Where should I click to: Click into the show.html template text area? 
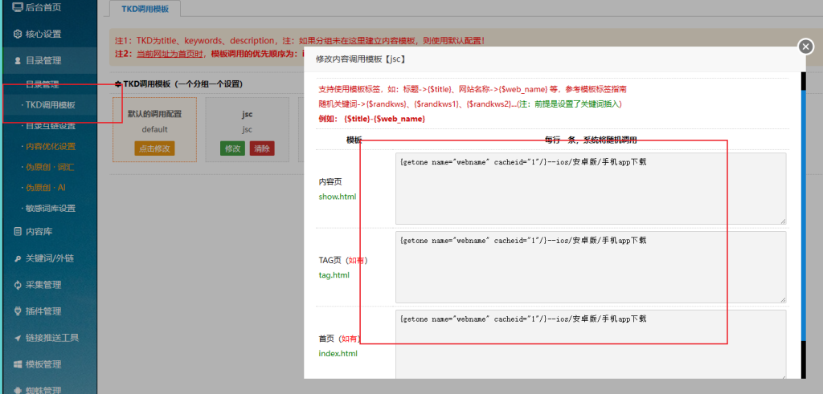coord(590,188)
